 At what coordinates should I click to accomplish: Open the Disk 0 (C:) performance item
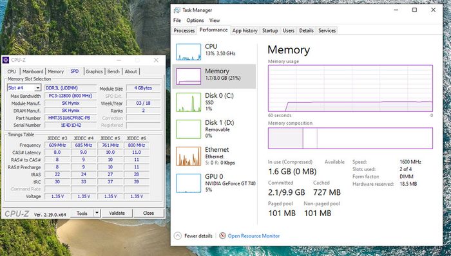pyautogui.click(x=214, y=102)
